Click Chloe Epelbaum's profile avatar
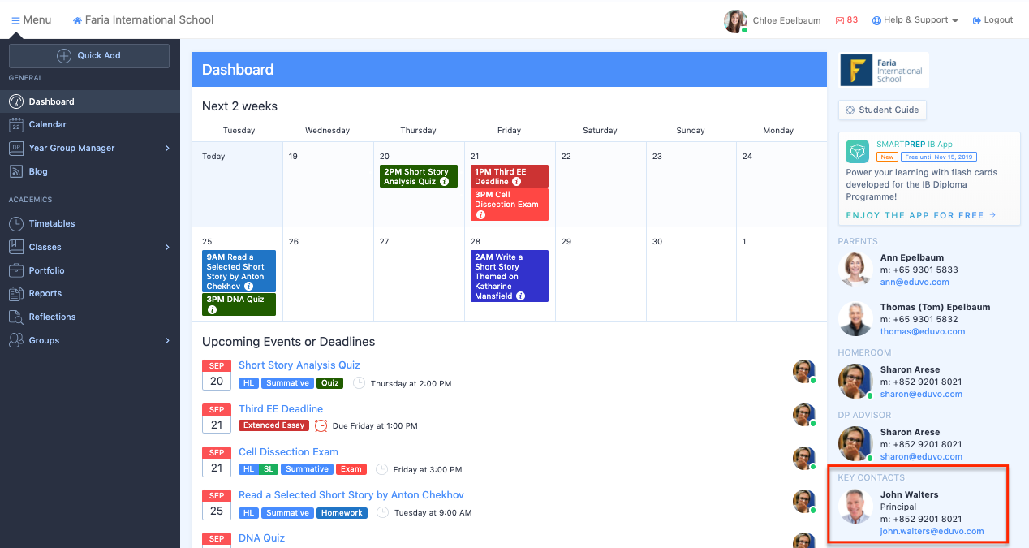The image size is (1029, 548). (x=735, y=21)
